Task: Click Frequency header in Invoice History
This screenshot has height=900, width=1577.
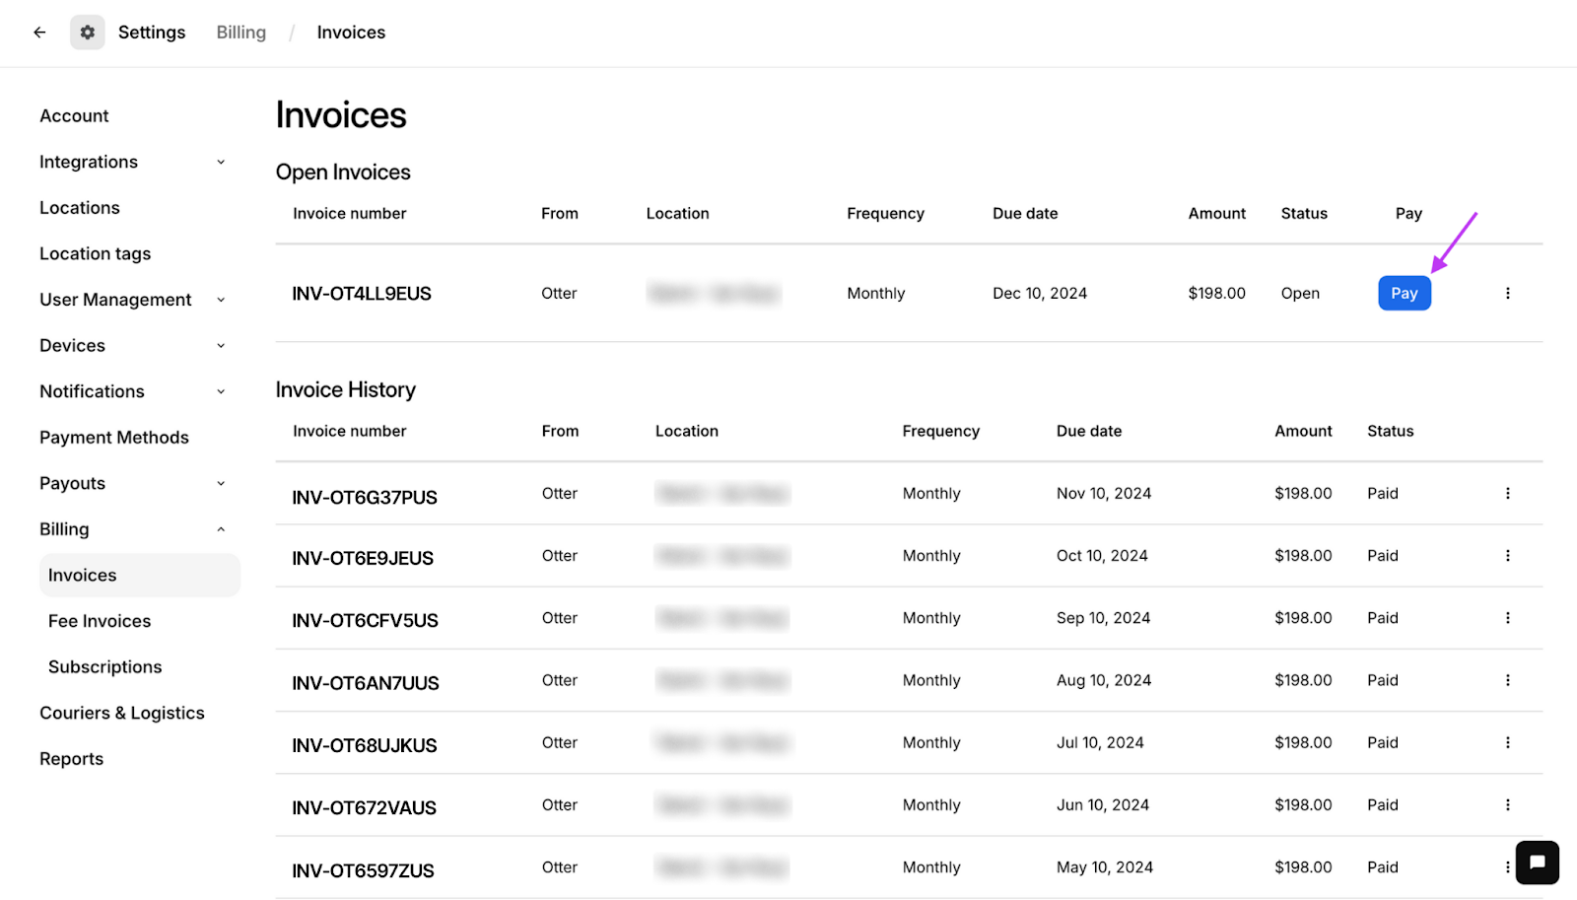Action: click(x=941, y=432)
